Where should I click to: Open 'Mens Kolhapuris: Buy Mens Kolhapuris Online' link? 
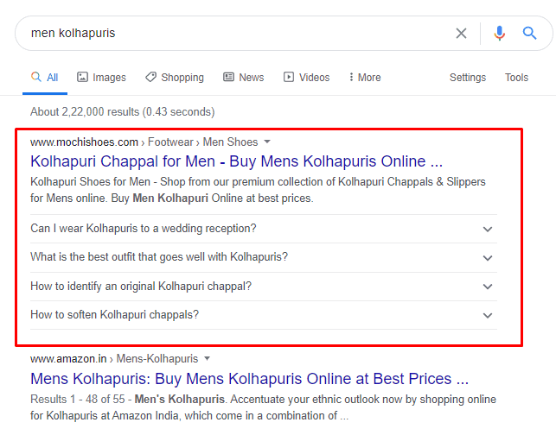(250, 379)
